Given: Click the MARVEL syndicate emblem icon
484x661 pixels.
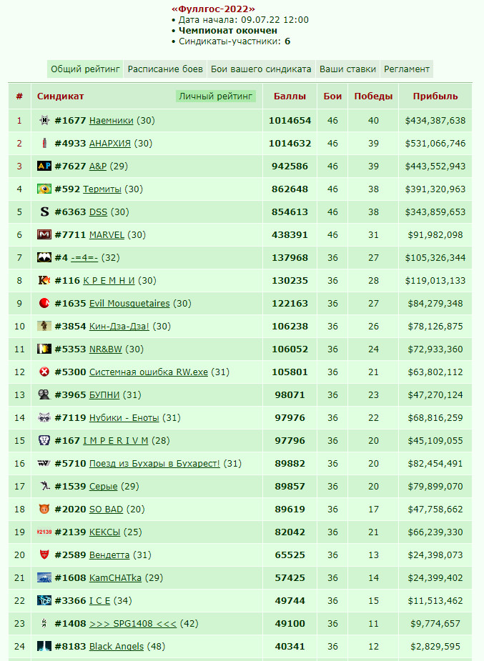Looking at the screenshot, I should (44, 235).
